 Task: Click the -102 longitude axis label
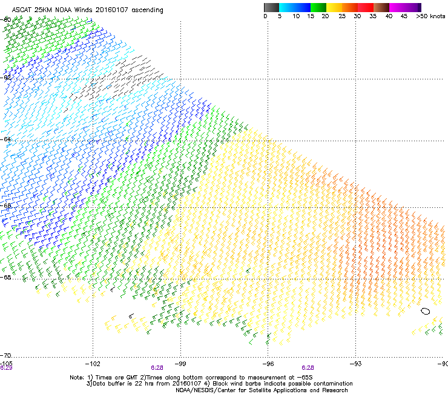pyautogui.click(x=93, y=364)
